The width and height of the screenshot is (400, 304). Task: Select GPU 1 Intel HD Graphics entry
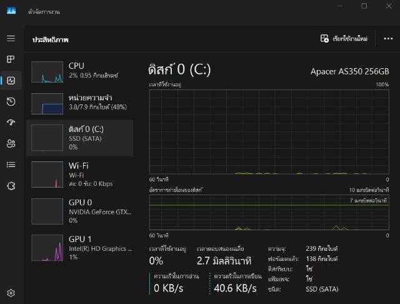79,247
